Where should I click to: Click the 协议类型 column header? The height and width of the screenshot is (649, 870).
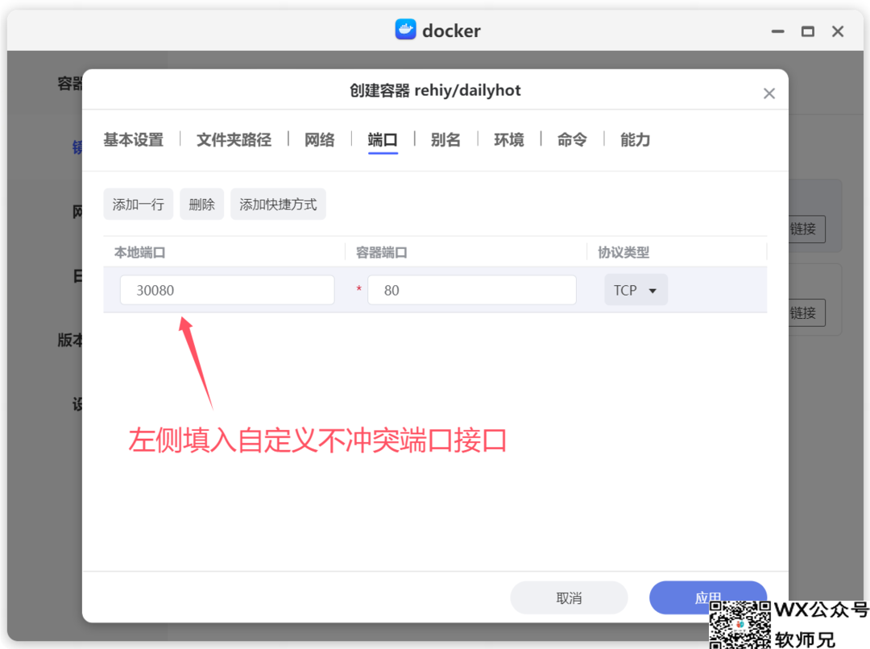tap(623, 252)
